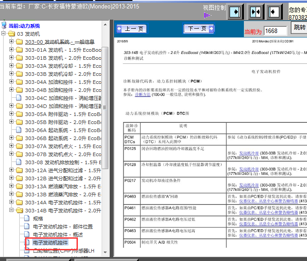307x261 pixels.
Task: Click folder icon of 303-03B 发动机冷却
Action: tap(19, 74)
